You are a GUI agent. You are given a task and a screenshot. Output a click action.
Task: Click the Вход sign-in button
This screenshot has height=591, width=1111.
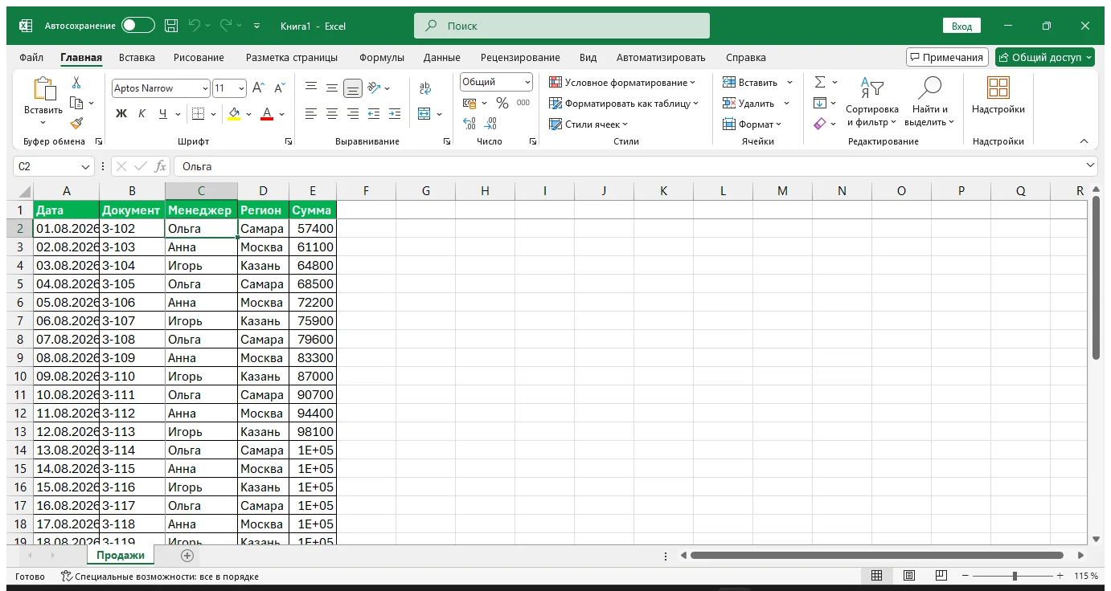pyautogui.click(x=961, y=26)
